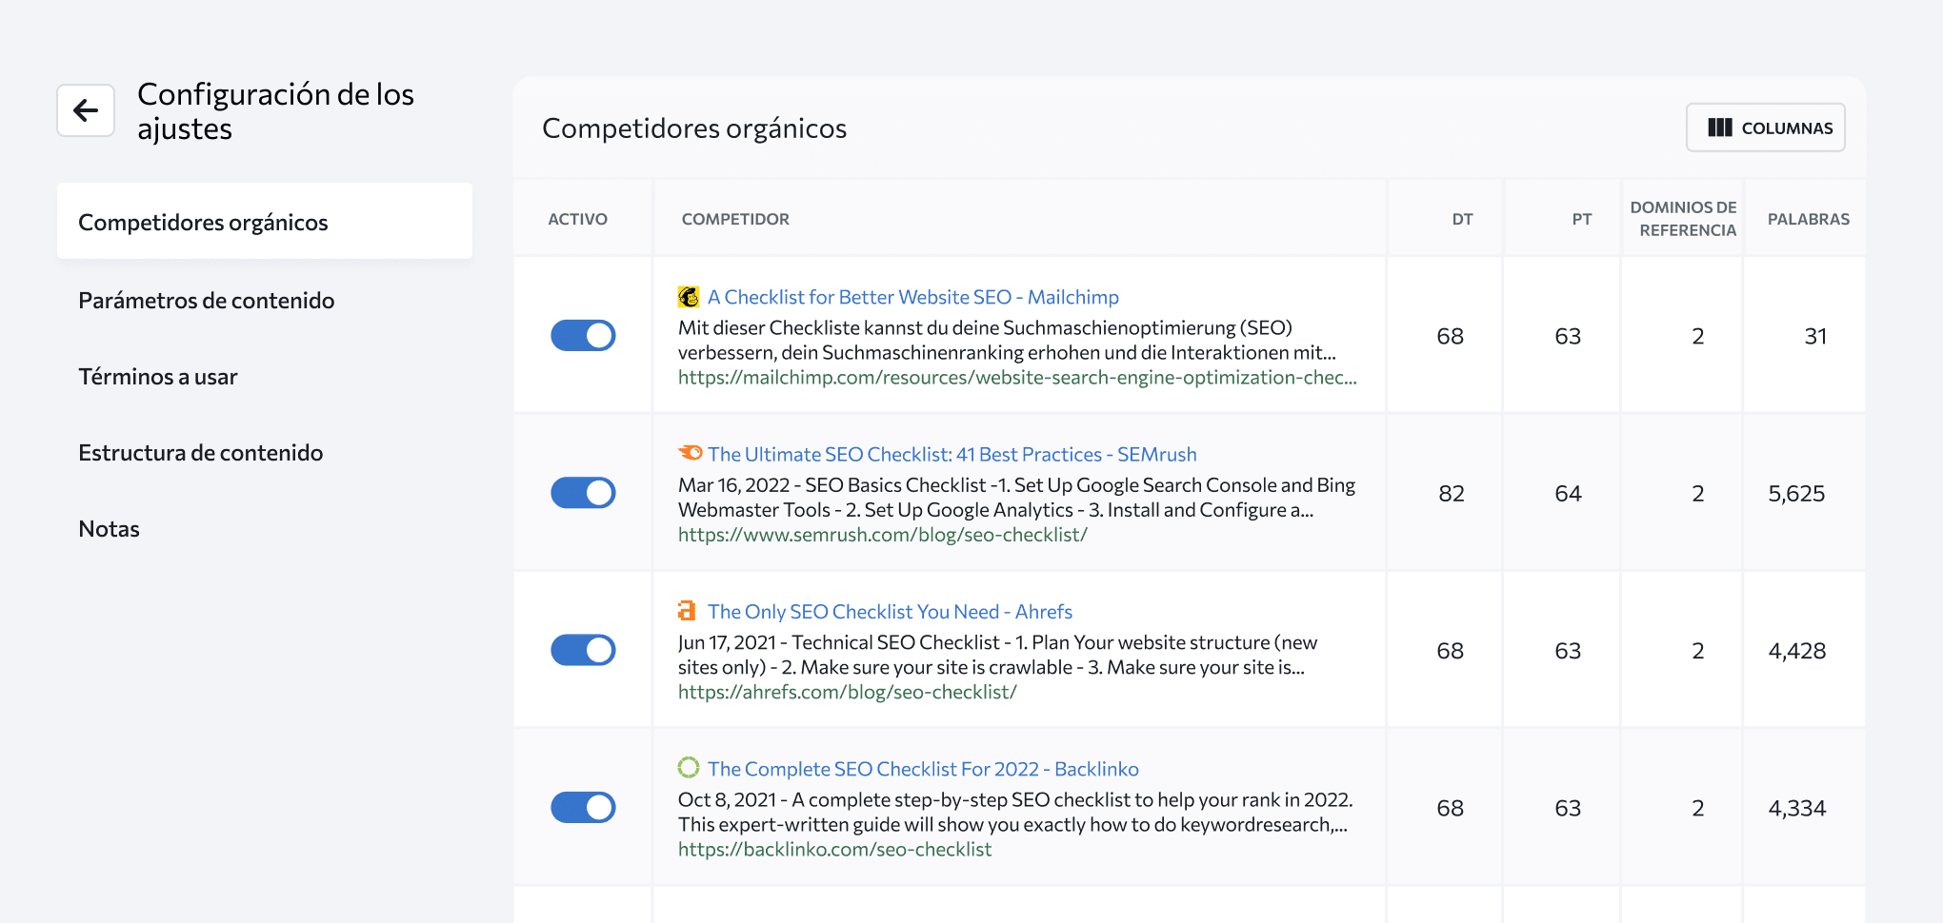Toggle off the Ahrefs competitor
Screen dimensions: 1943x923
pos(583,650)
